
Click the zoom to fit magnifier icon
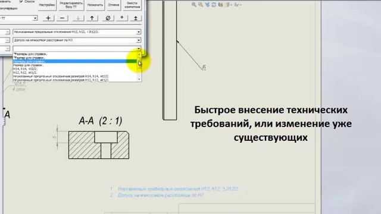point(193,5)
